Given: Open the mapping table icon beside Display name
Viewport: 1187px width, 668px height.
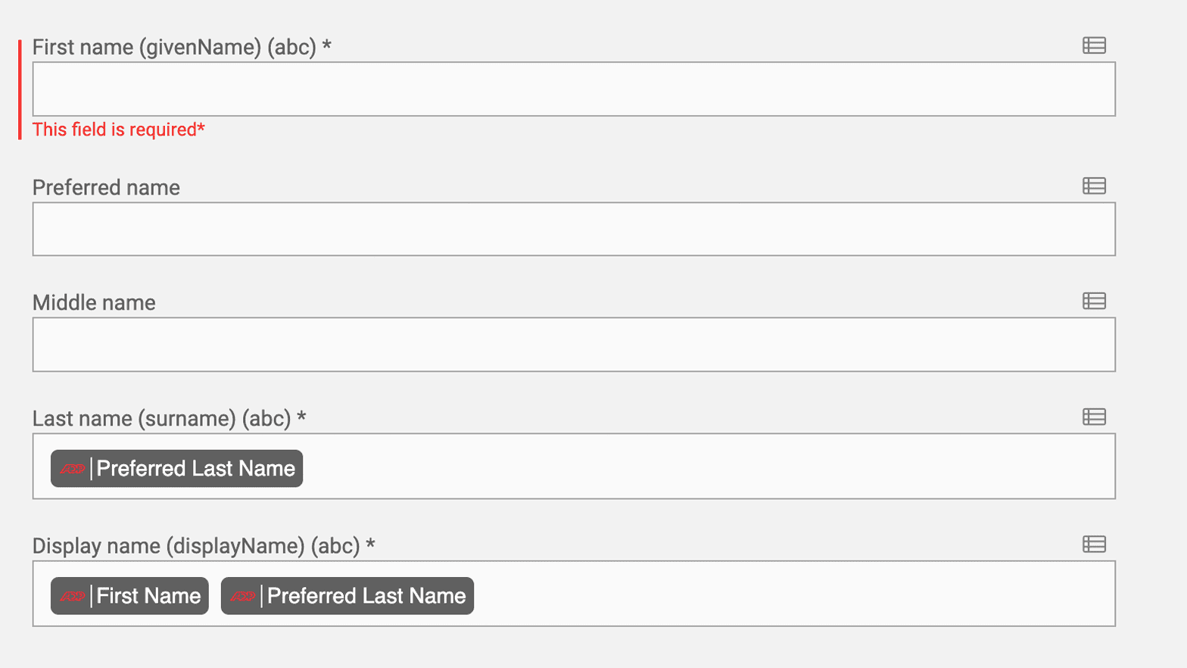Looking at the screenshot, I should (1095, 543).
